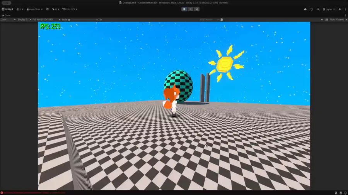The image size is (348, 195).
Task: Open the Play Focused dropdown
Action: coord(209,20)
